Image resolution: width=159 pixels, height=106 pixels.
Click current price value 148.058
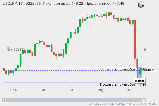point(152,70)
